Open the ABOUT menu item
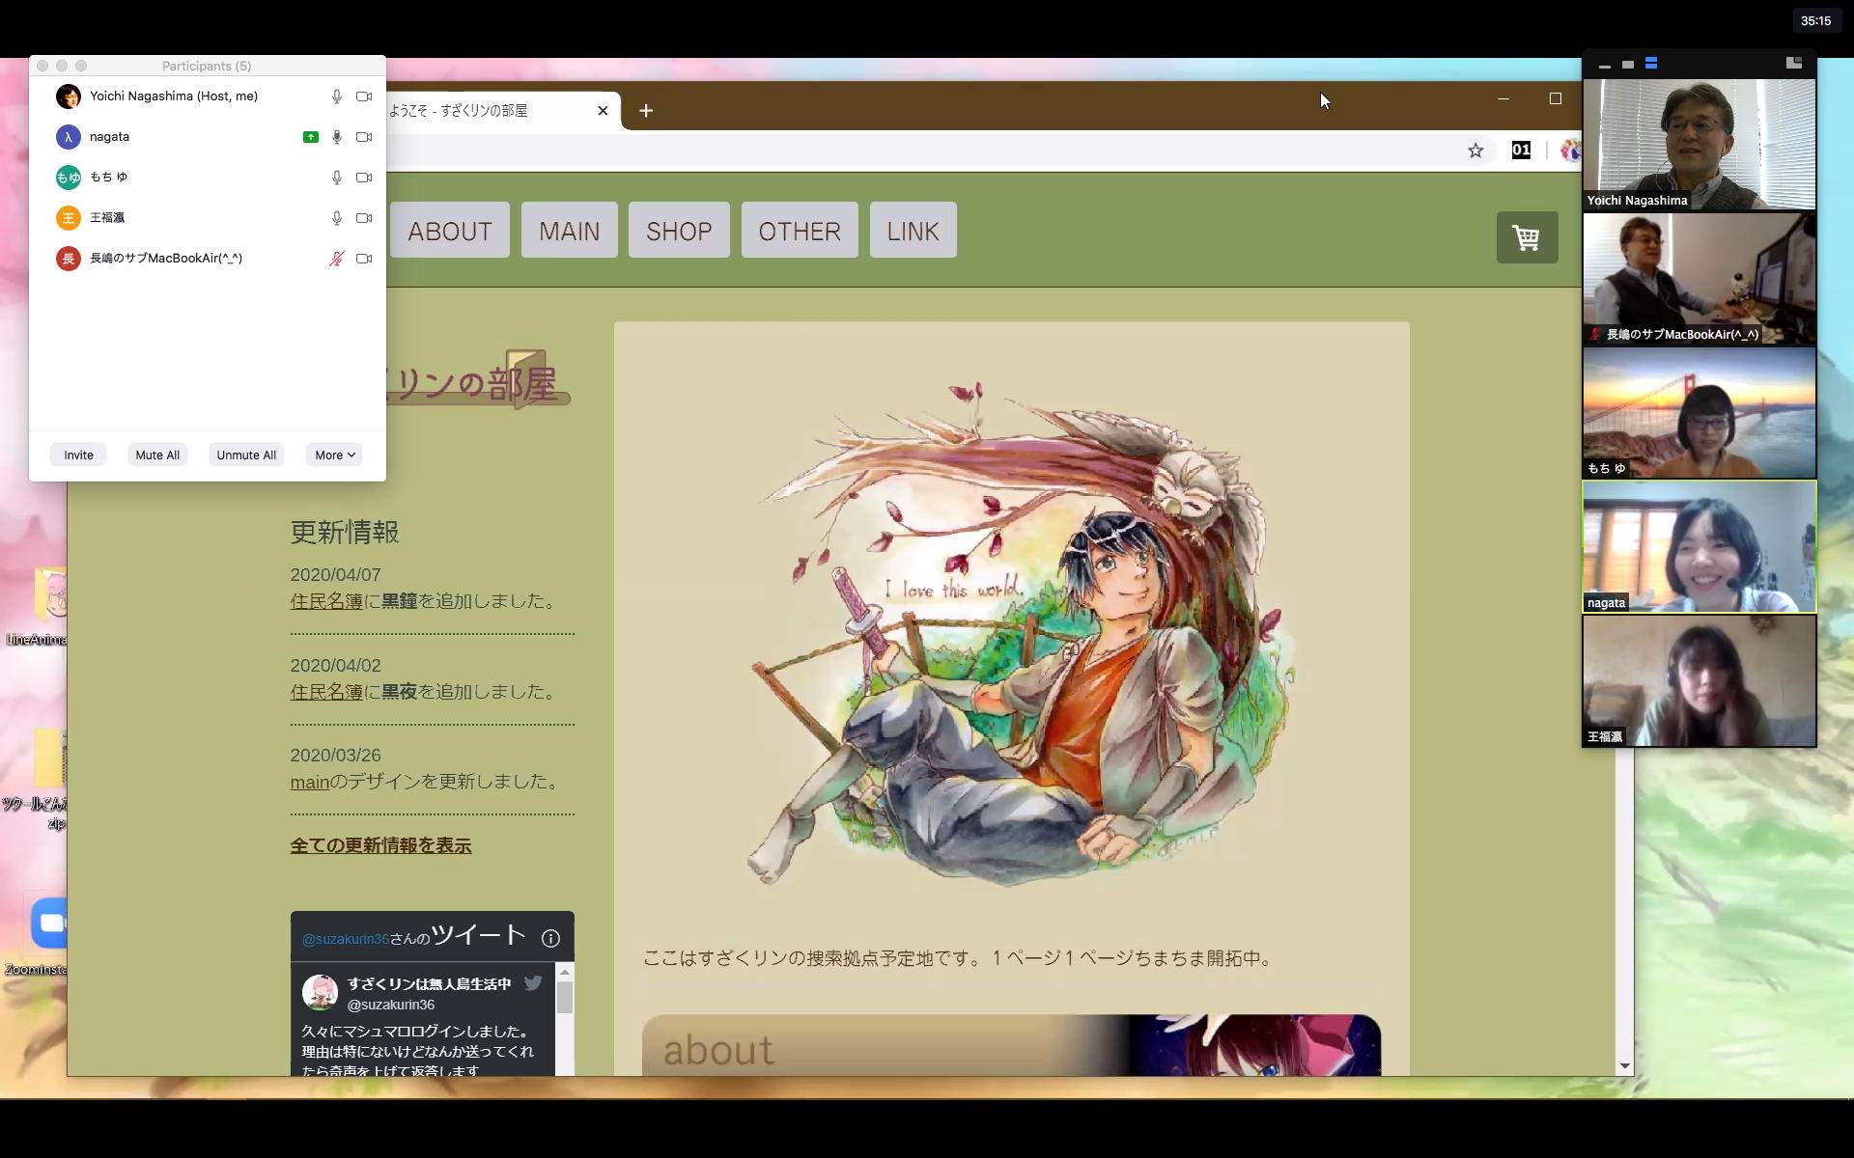This screenshot has width=1854, height=1158. [449, 231]
